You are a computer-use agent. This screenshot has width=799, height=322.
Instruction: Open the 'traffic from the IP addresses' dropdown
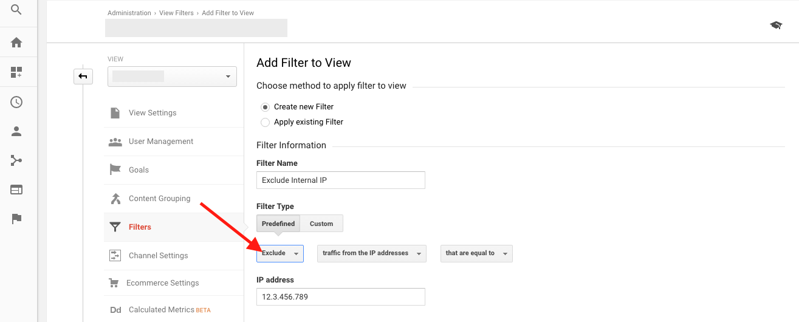[371, 253]
